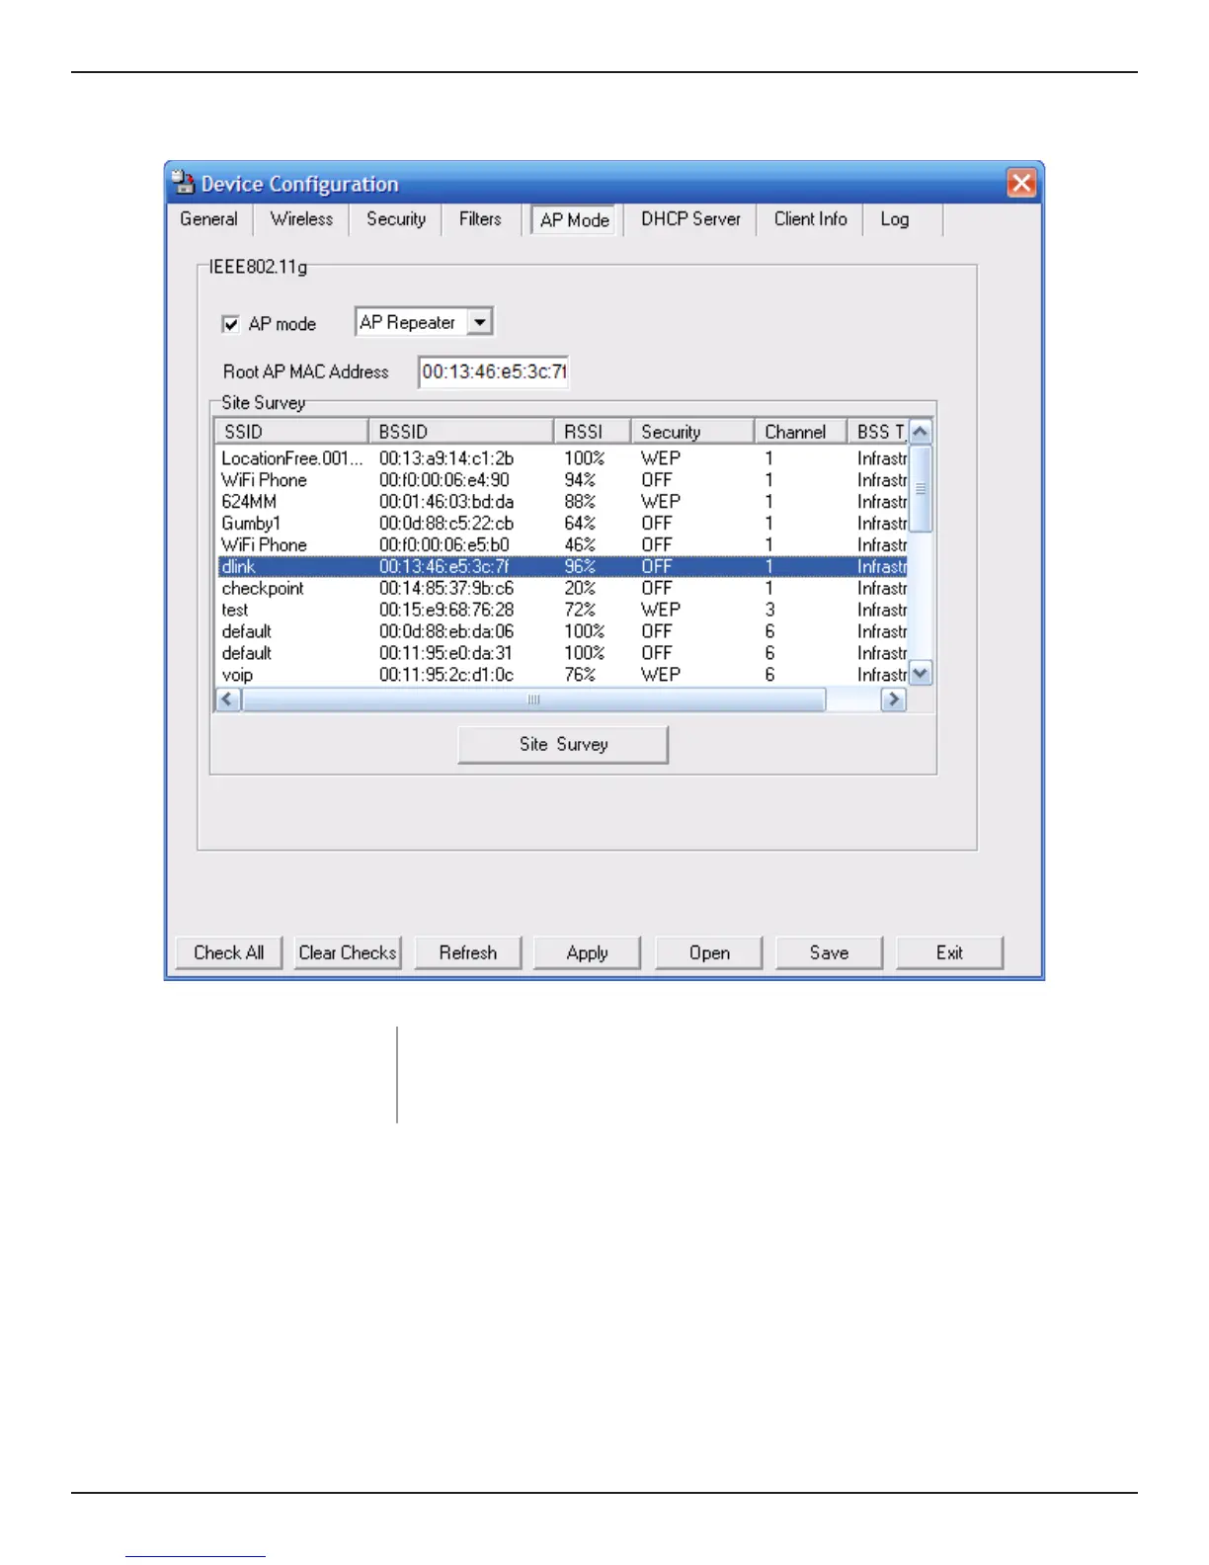
Task: Click the site list scroll down arrow
Action: [921, 674]
